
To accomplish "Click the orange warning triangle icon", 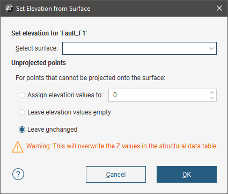I will [x=18, y=147].
